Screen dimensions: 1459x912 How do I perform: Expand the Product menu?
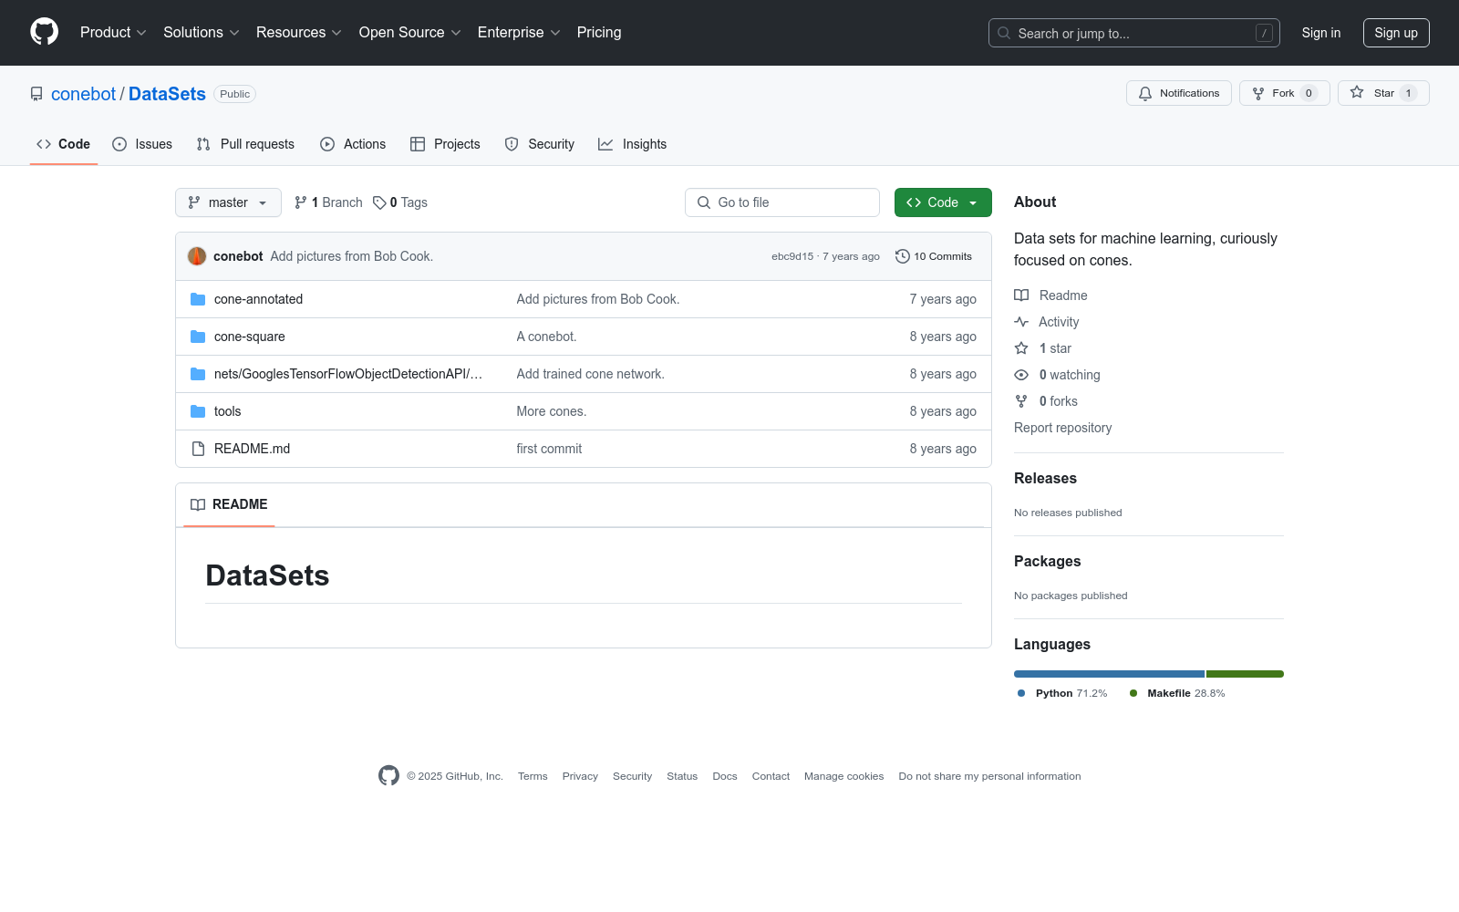click(113, 33)
